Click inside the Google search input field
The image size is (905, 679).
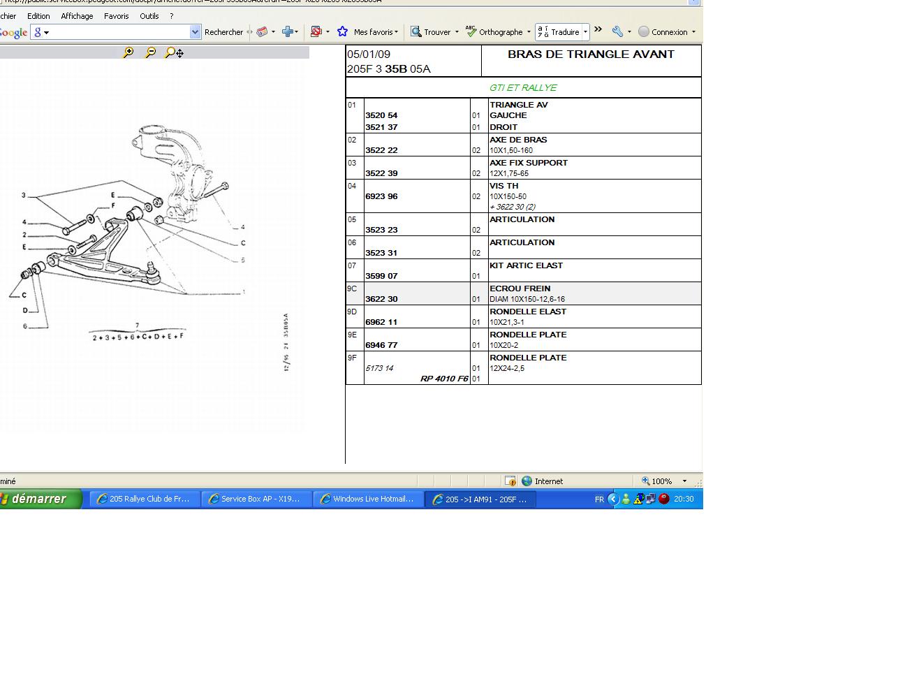coord(117,32)
